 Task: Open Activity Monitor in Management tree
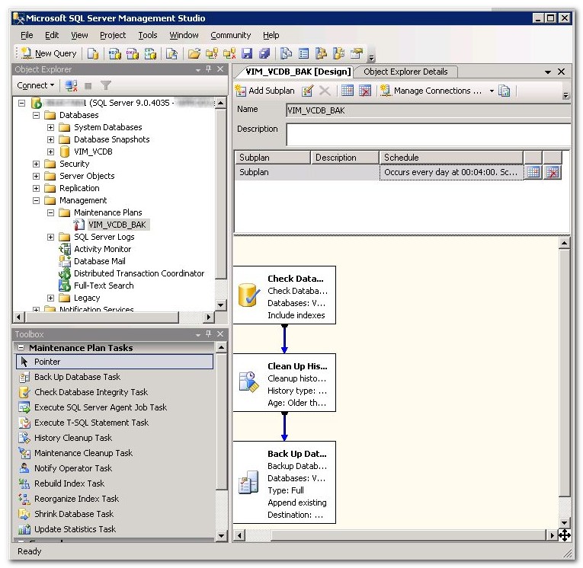(102, 249)
